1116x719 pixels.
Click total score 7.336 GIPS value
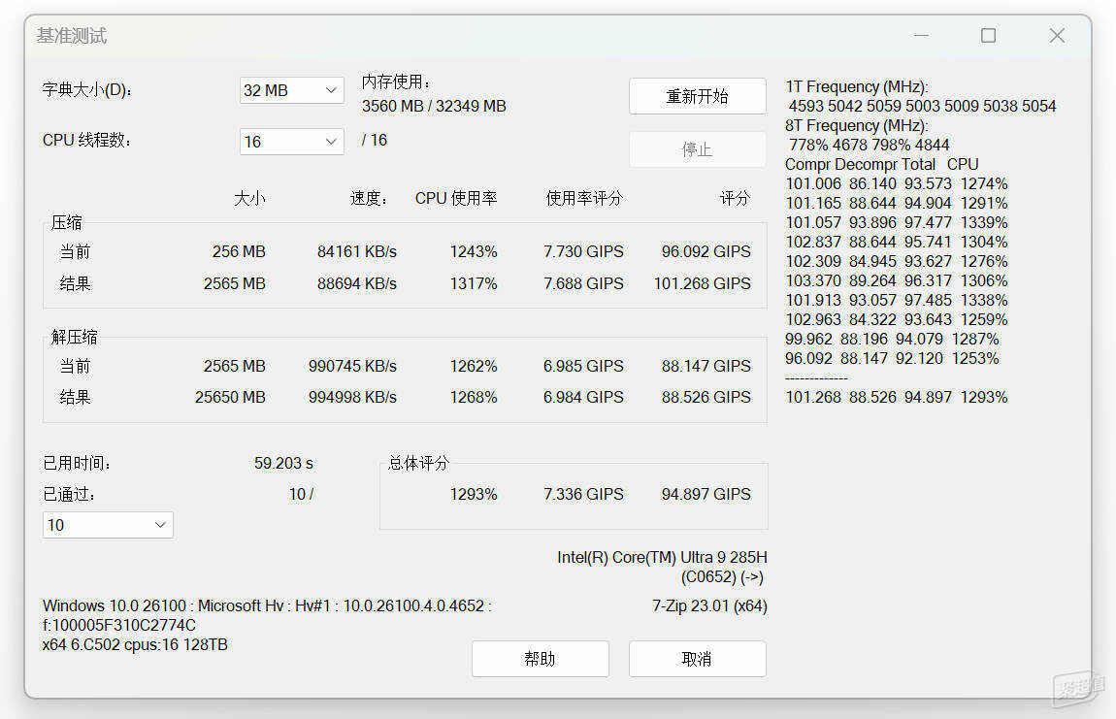point(583,494)
